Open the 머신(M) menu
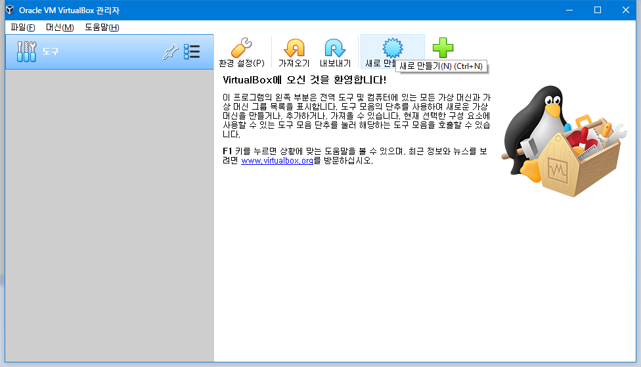 click(x=60, y=28)
